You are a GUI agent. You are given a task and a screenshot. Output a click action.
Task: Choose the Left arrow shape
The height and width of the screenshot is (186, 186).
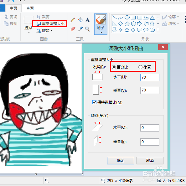click(146, 24)
